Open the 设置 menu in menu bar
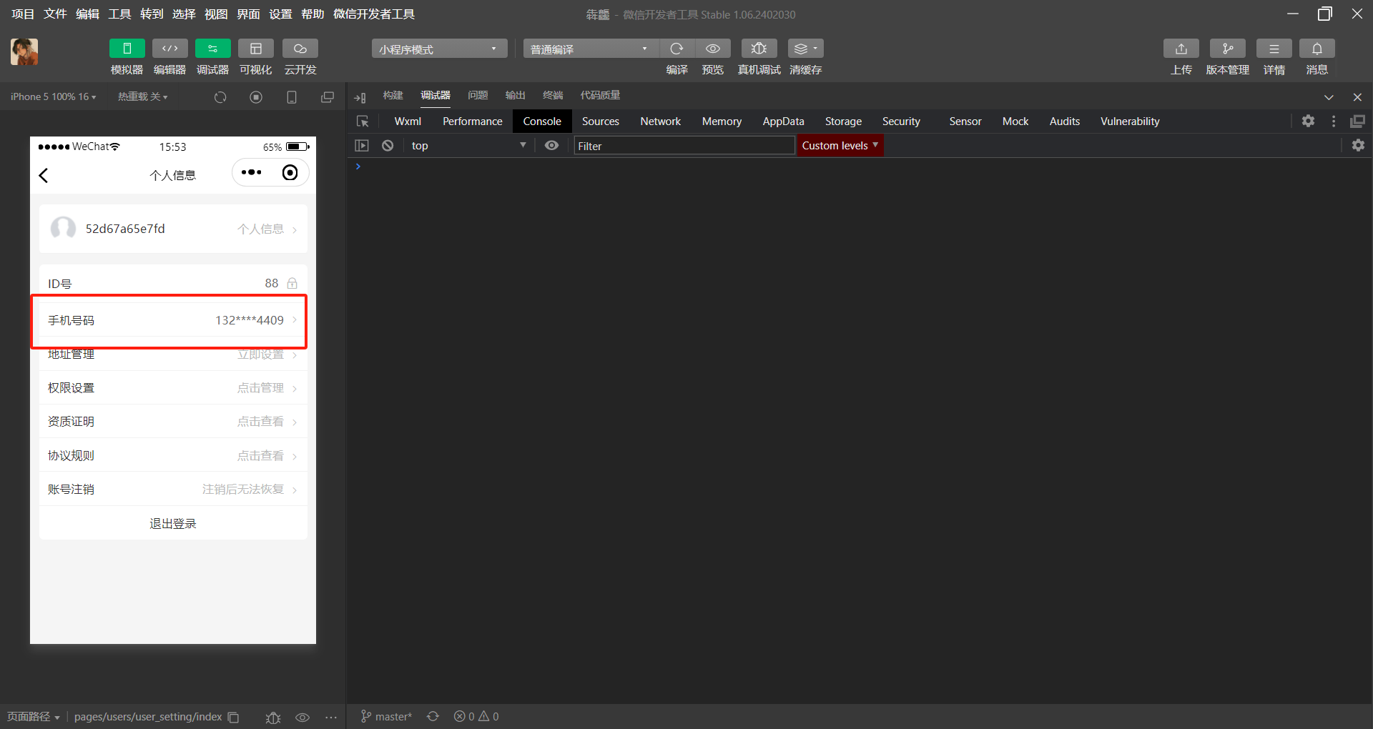This screenshot has height=729, width=1373. click(280, 14)
